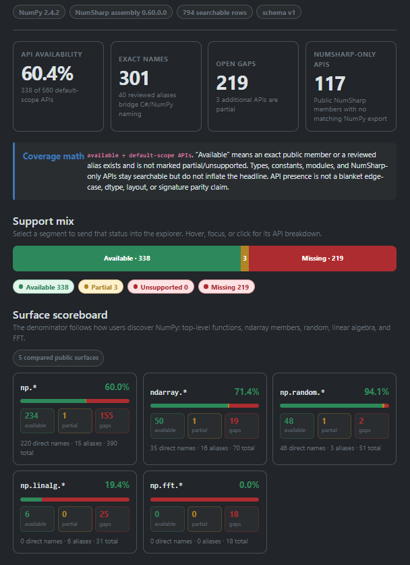Image resolution: width=410 pixels, height=565 pixels.
Task: Click the ndarray.* progress bar
Action: 204,406
